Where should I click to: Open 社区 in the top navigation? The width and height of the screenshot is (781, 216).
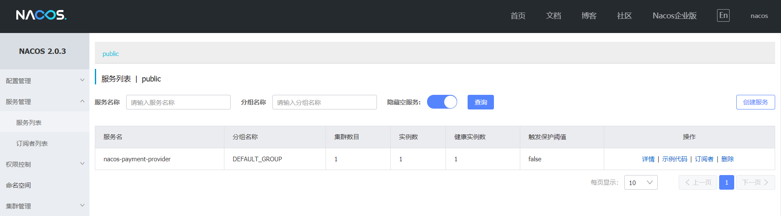coord(624,16)
